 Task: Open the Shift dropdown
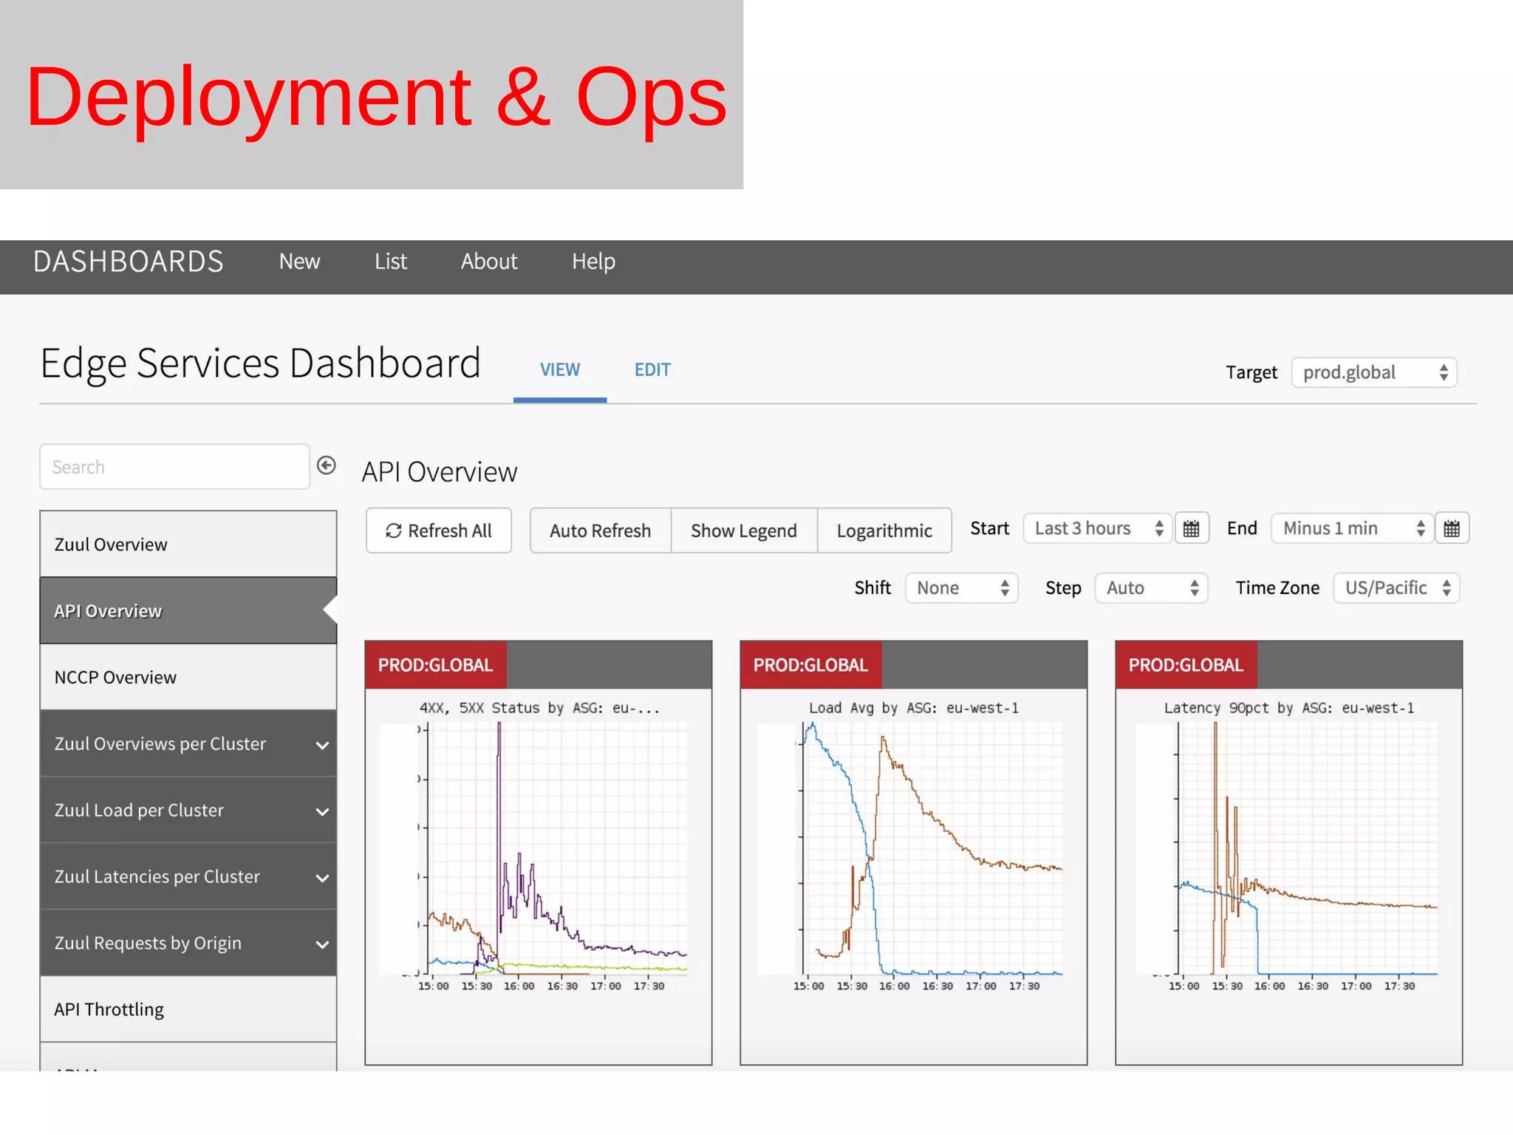(962, 588)
